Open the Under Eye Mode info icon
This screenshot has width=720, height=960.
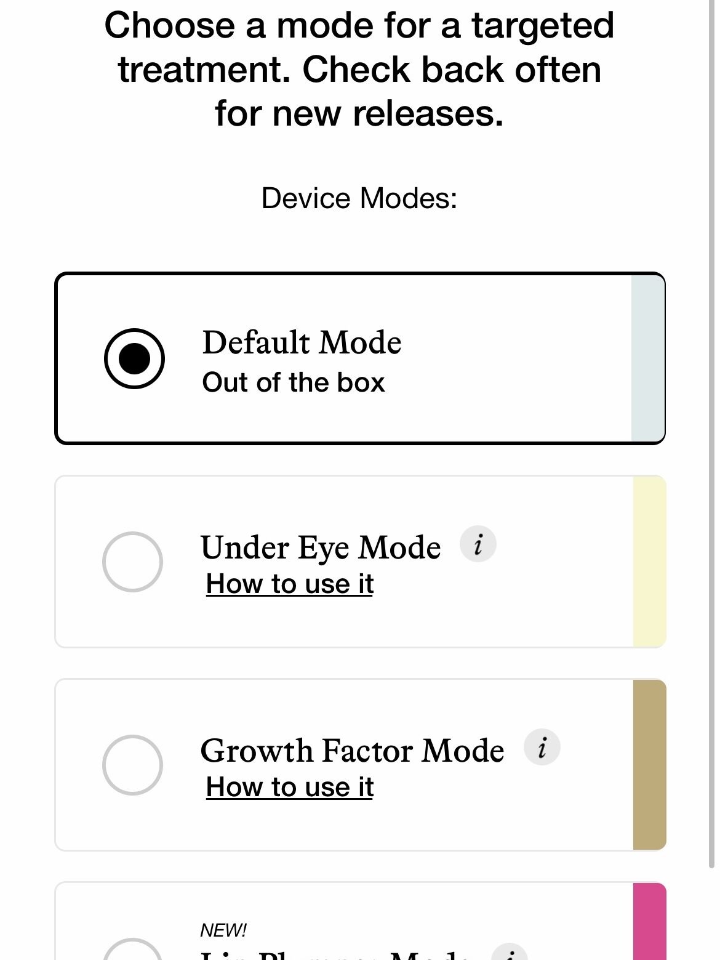[x=478, y=544]
